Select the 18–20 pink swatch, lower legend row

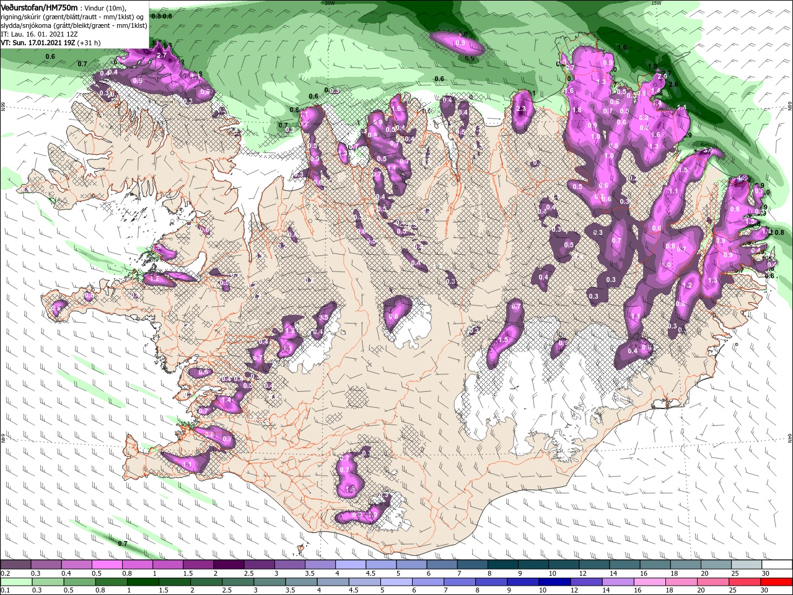(682, 582)
